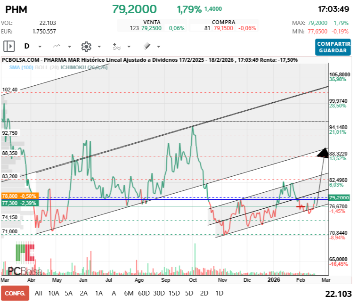Click the red cross marker on chart
358x303 pixels.
coord(300,206)
